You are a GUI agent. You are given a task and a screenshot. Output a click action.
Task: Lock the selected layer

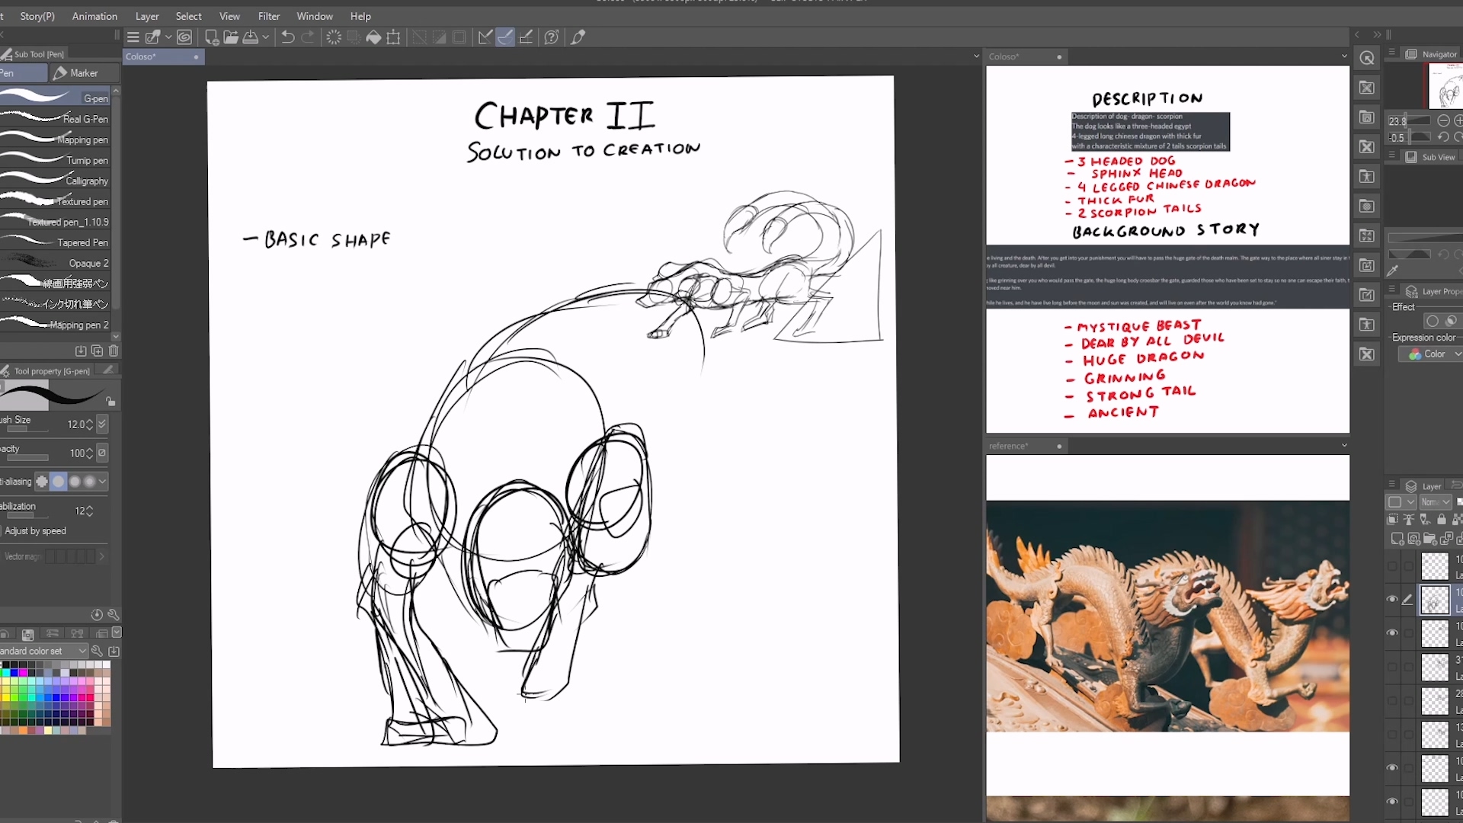point(1441,520)
